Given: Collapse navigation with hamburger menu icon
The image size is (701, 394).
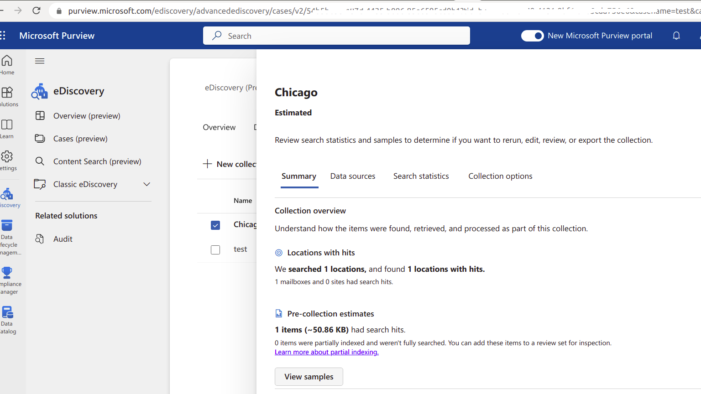Looking at the screenshot, I should pos(40,61).
